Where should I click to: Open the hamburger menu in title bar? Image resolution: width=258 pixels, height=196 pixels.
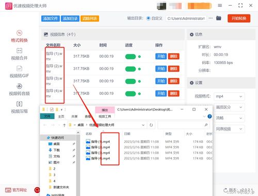[x=220, y=6]
